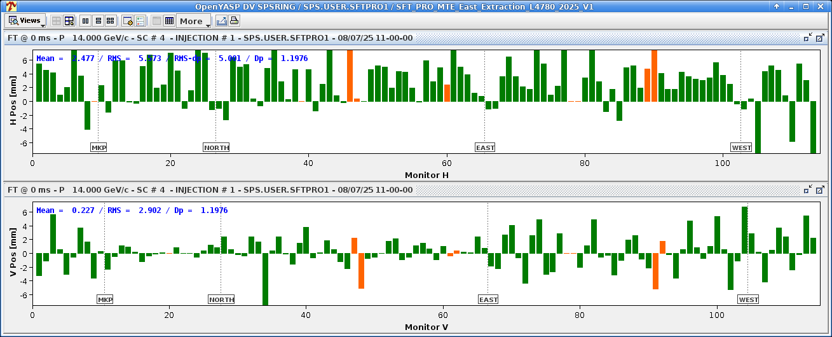Open the window settings icon with gear

pyautogui.click(x=127, y=21)
